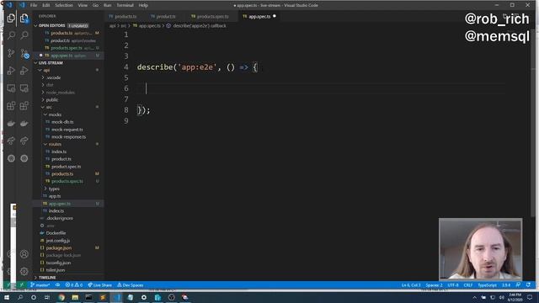Click the src breadcrumb segment
Screen dimensions: 539x303
click(124, 26)
